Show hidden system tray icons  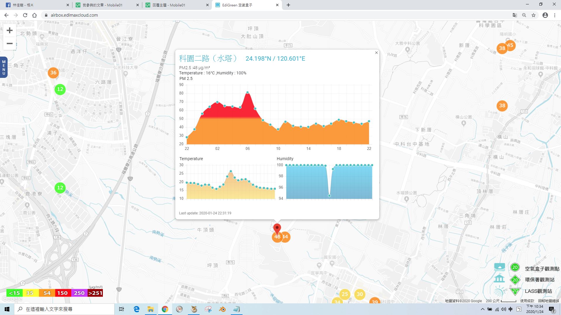pos(482,309)
